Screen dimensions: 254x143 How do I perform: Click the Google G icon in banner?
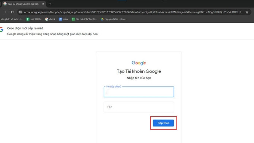1,29
